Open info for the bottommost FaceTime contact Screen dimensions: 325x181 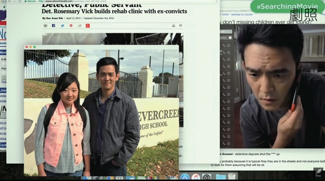(x=229, y=143)
